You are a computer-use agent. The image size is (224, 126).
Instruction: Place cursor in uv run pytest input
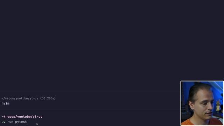point(90,122)
